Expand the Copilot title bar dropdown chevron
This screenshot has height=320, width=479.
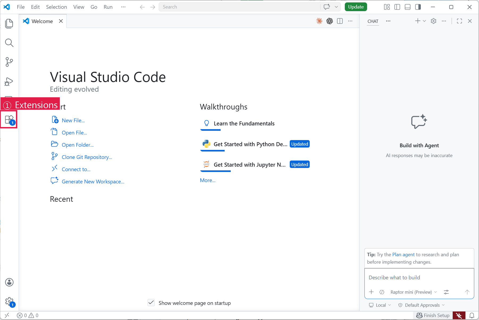coord(336,7)
